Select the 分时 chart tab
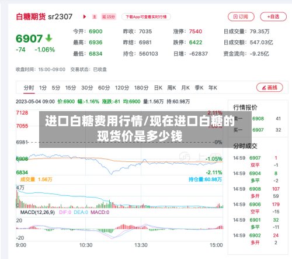Screen dimensions: 292x259 pos(29,88)
